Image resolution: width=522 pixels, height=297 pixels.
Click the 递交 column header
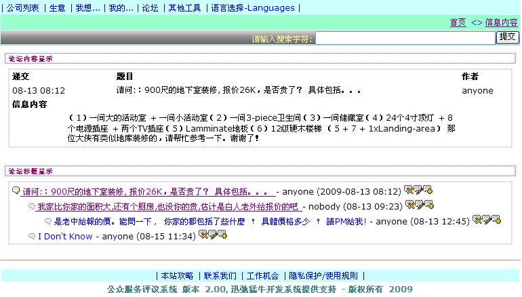pos(20,77)
